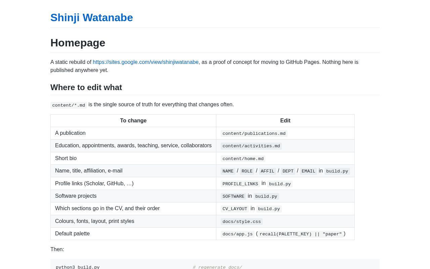The width and height of the screenshot is (430, 269).
Task: Select the docs/style.css code text
Action: [x=242, y=222]
